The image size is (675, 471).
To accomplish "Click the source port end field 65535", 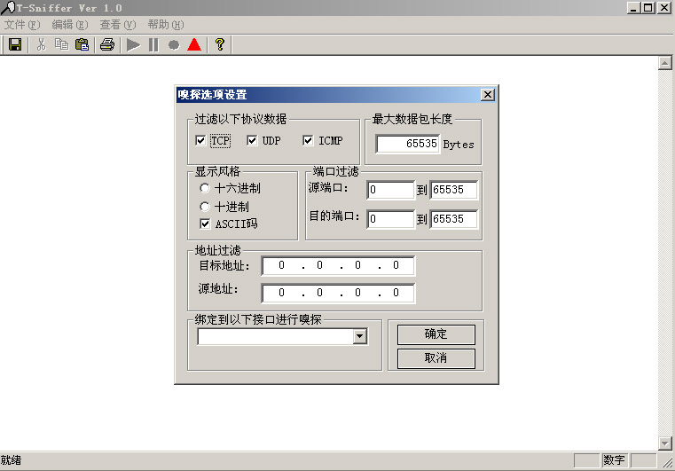I will [x=454, y=190].
